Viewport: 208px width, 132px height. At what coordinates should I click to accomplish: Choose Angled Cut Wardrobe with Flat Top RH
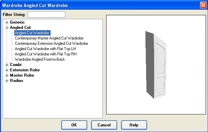(x=46, y=54)
